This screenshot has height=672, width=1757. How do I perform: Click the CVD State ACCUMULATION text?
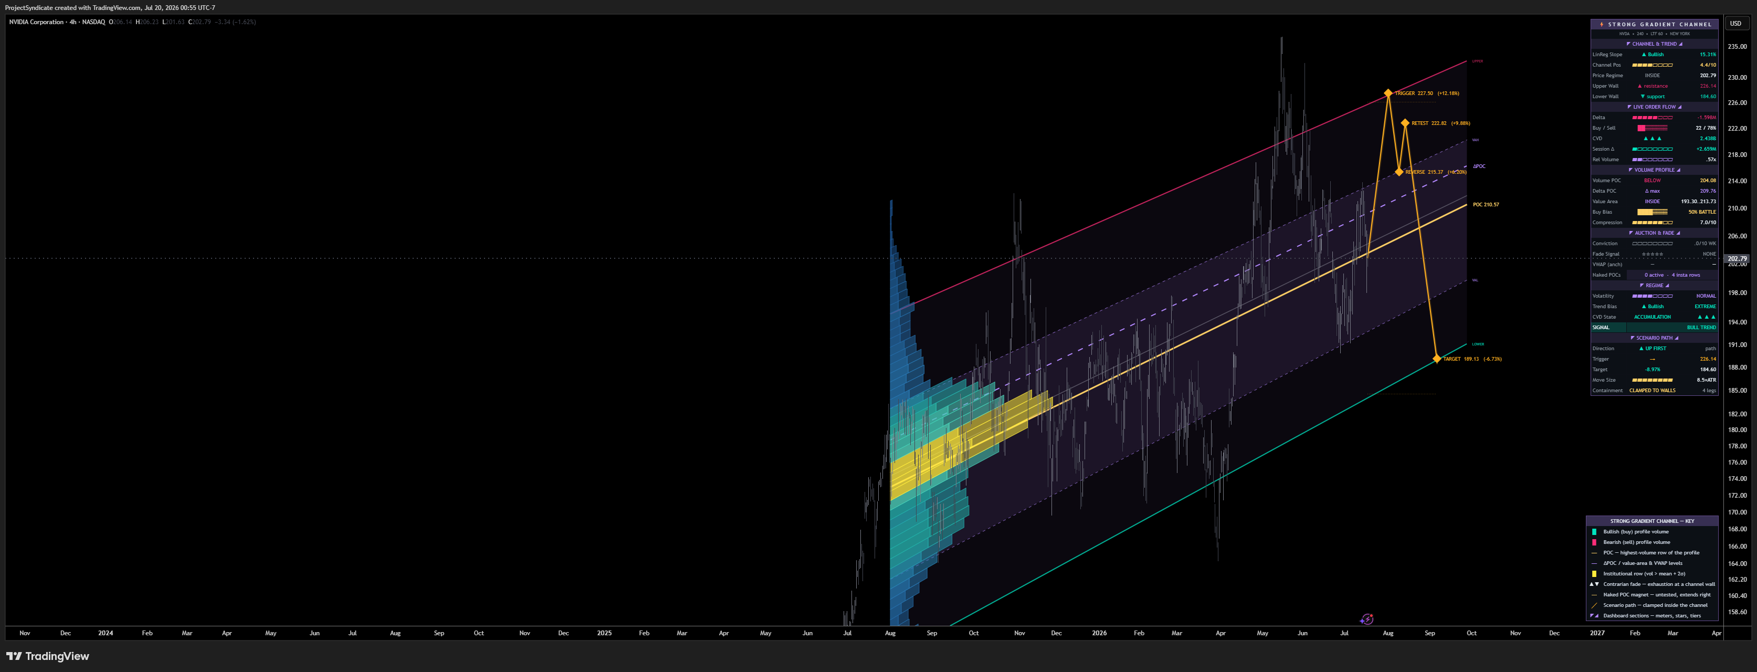[1652, 317]
